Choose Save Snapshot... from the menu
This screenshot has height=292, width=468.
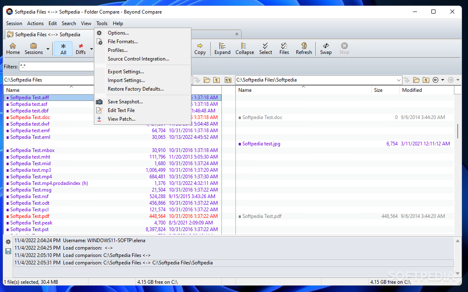[x=143, y=102]
